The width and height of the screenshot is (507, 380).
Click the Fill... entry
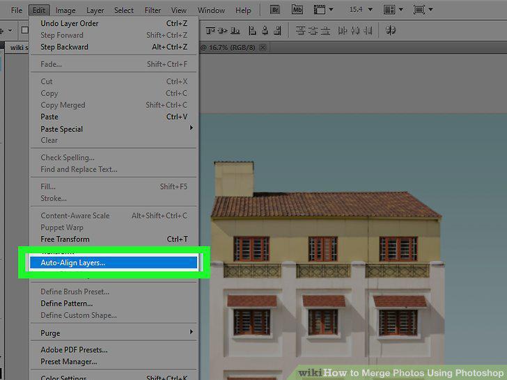(x=114, y=187)
